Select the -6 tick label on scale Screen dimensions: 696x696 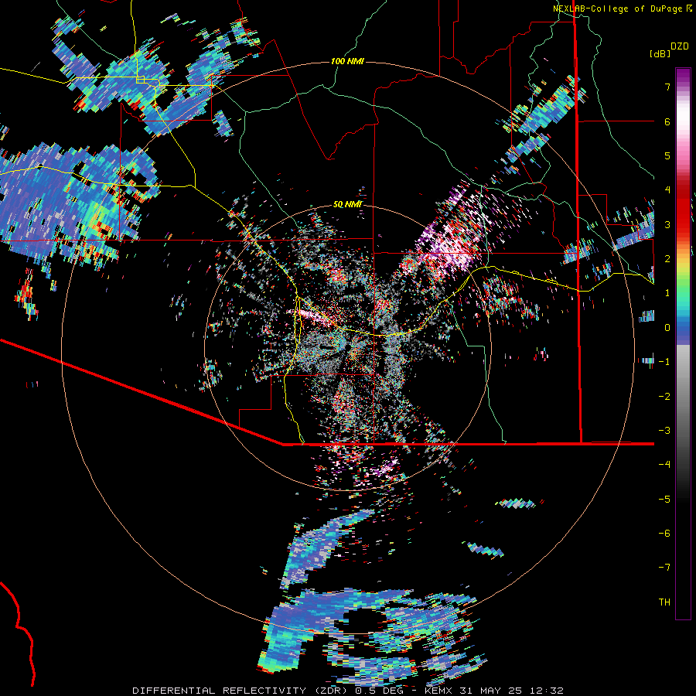click(664, 534)
